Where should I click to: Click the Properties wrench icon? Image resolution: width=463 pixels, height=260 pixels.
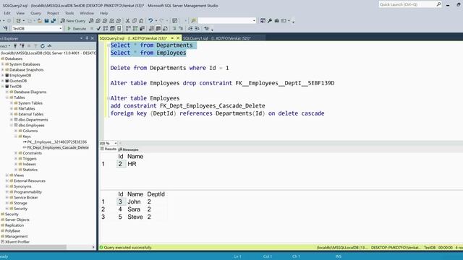(270, 21)
